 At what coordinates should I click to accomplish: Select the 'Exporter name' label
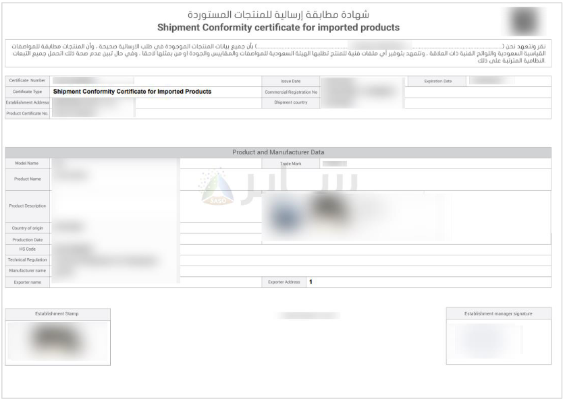(28, 282)
